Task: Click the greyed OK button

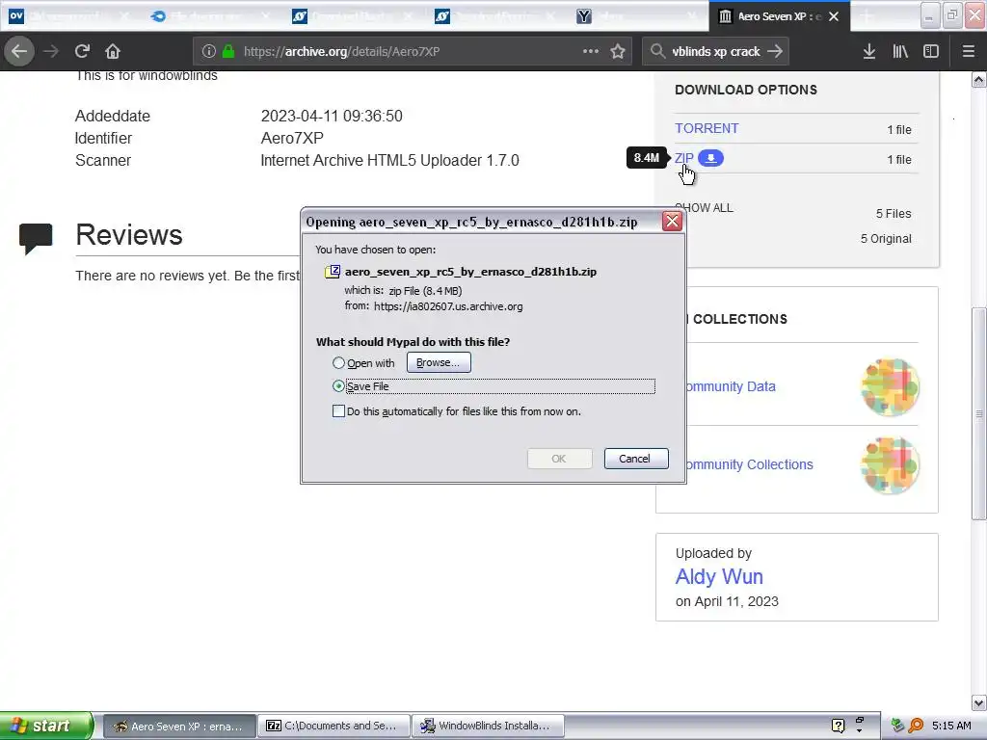Action: 559,459
